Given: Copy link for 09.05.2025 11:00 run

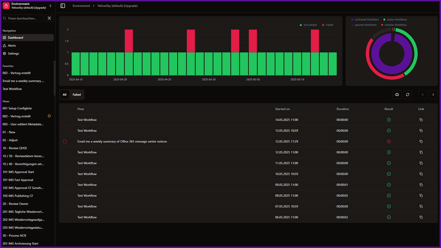Looking at the screenshot, I should [421, 185].
